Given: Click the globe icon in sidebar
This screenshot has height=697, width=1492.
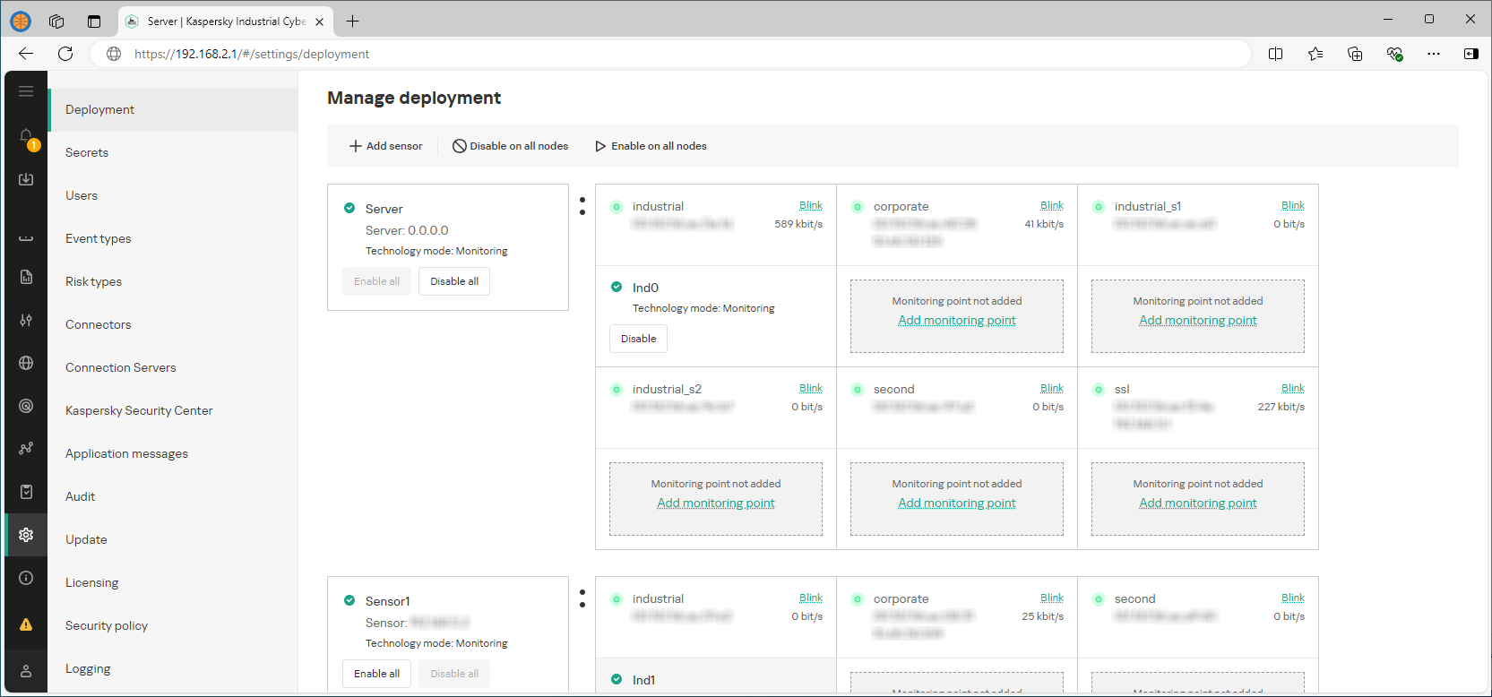Looking at the screenshot, I should click(26, 363).
